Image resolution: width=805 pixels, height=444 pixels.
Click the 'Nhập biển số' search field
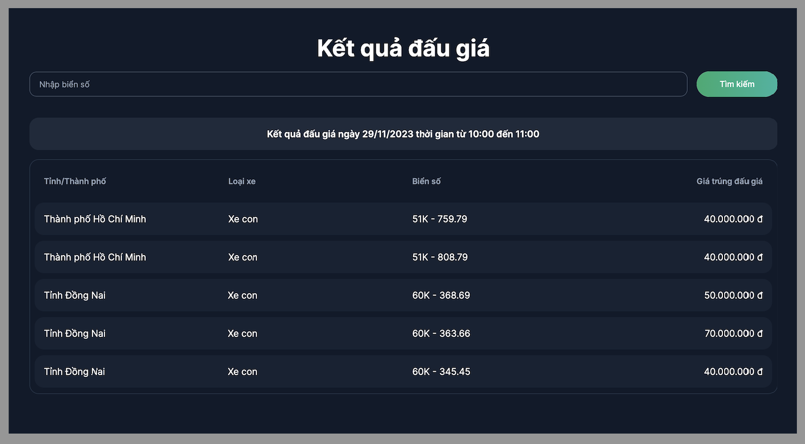(358, 84)
